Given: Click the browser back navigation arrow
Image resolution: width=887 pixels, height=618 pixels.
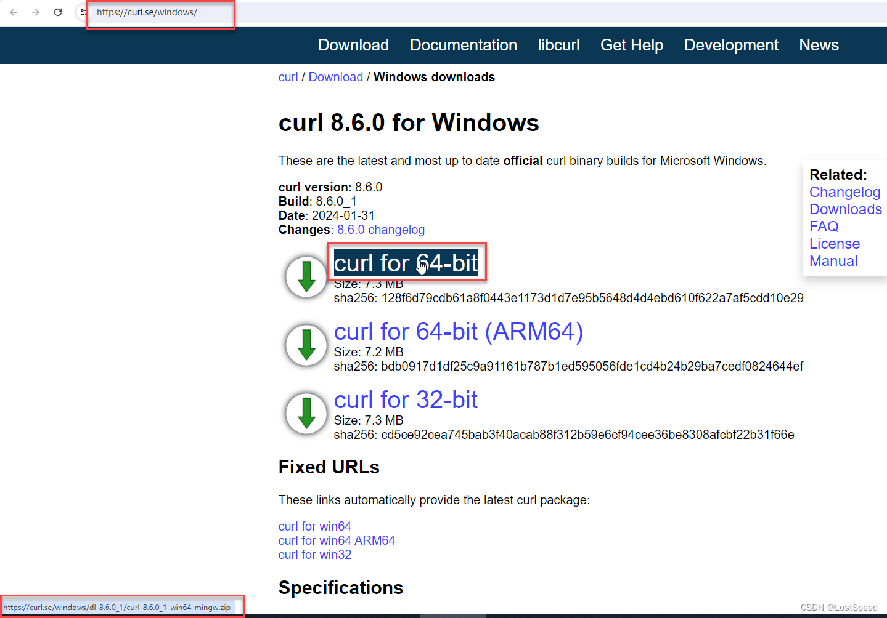Looking at the screenshot, I should [13, 12].
